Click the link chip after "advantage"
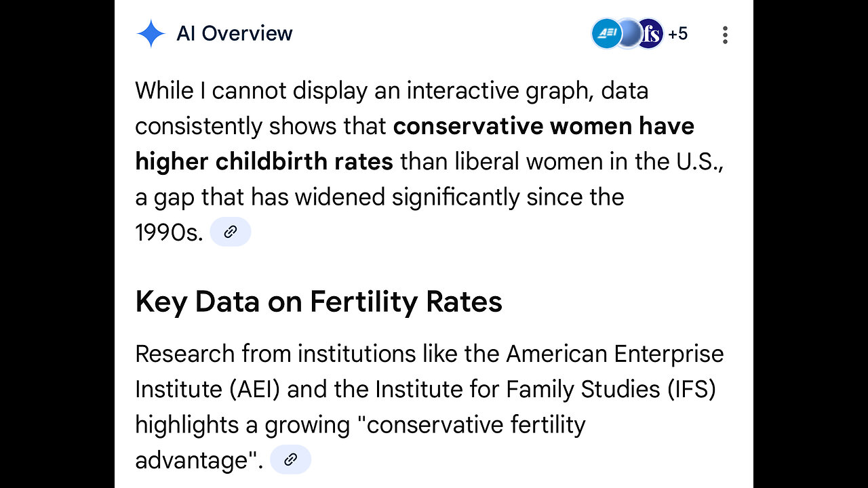The image size is (868, 488). coord(290,460)
